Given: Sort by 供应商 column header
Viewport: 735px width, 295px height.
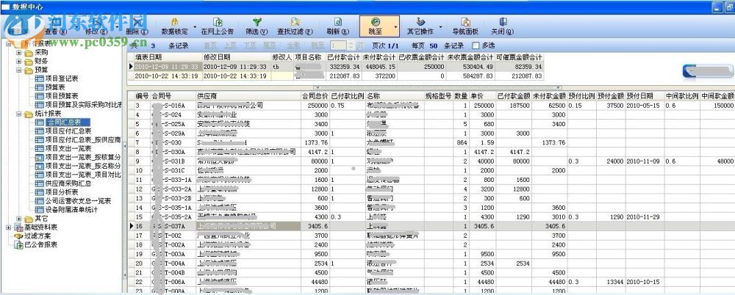Looking at the screenshot, I should (248, 96).
